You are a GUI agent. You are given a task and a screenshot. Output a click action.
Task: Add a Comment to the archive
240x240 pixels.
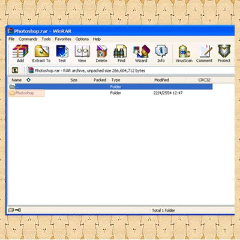tap(204, 53)
